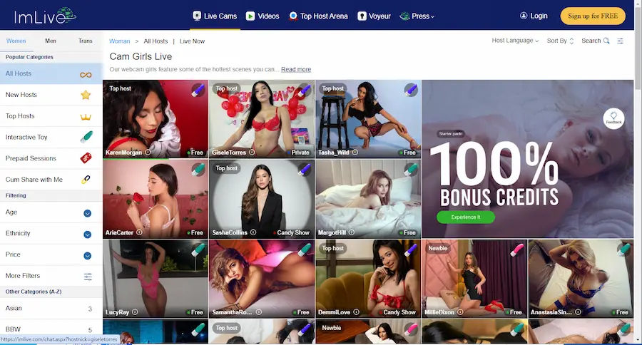Image resolution: width=642 pixels, height=345 pixels.
Task: Click info icon next to LucyRay
Action: point(135,312)
